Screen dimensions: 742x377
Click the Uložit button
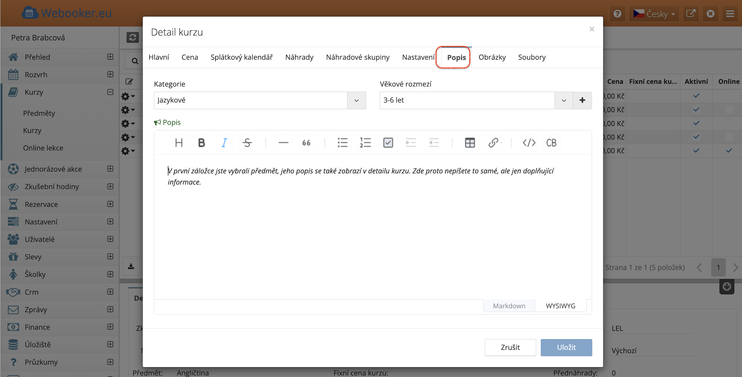566,347
